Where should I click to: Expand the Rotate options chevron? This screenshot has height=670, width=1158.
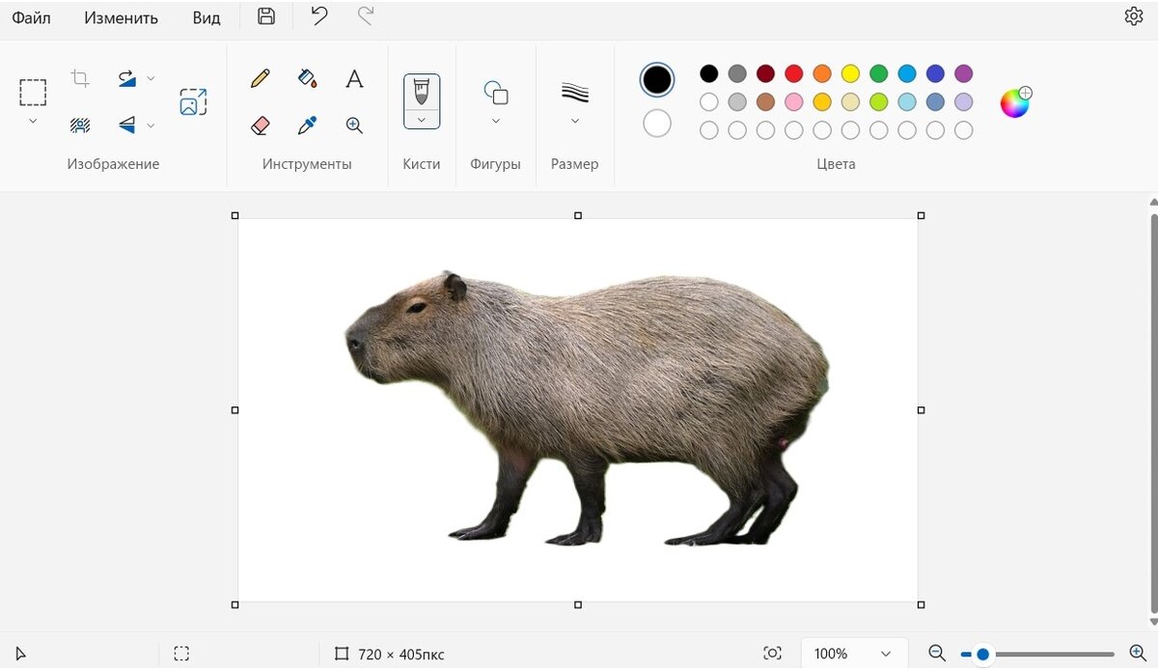coord(151,78)
